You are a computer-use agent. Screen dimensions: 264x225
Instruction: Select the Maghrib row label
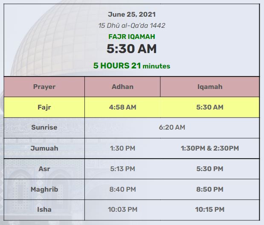click(44, 189)
